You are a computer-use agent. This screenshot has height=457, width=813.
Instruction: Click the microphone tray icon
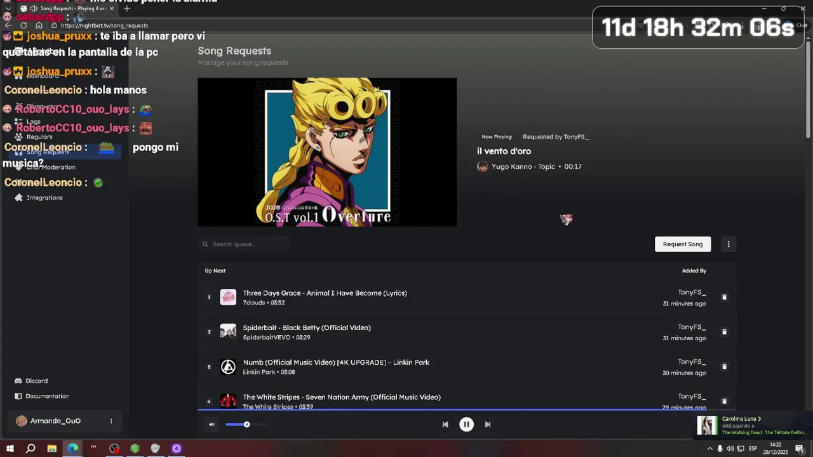(720, 449)
